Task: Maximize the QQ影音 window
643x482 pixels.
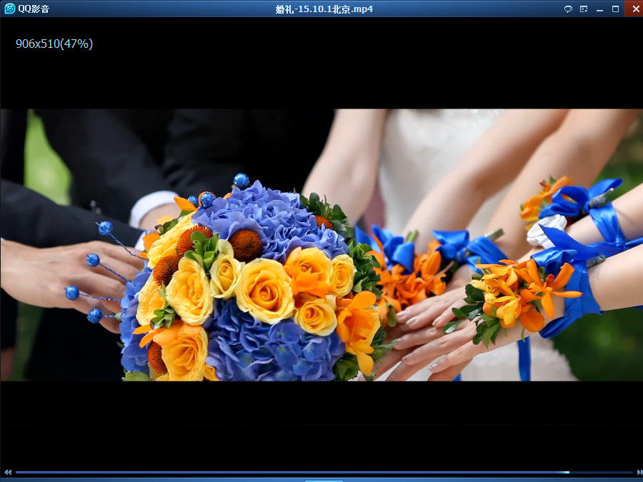Action: (x=615, y=9)
